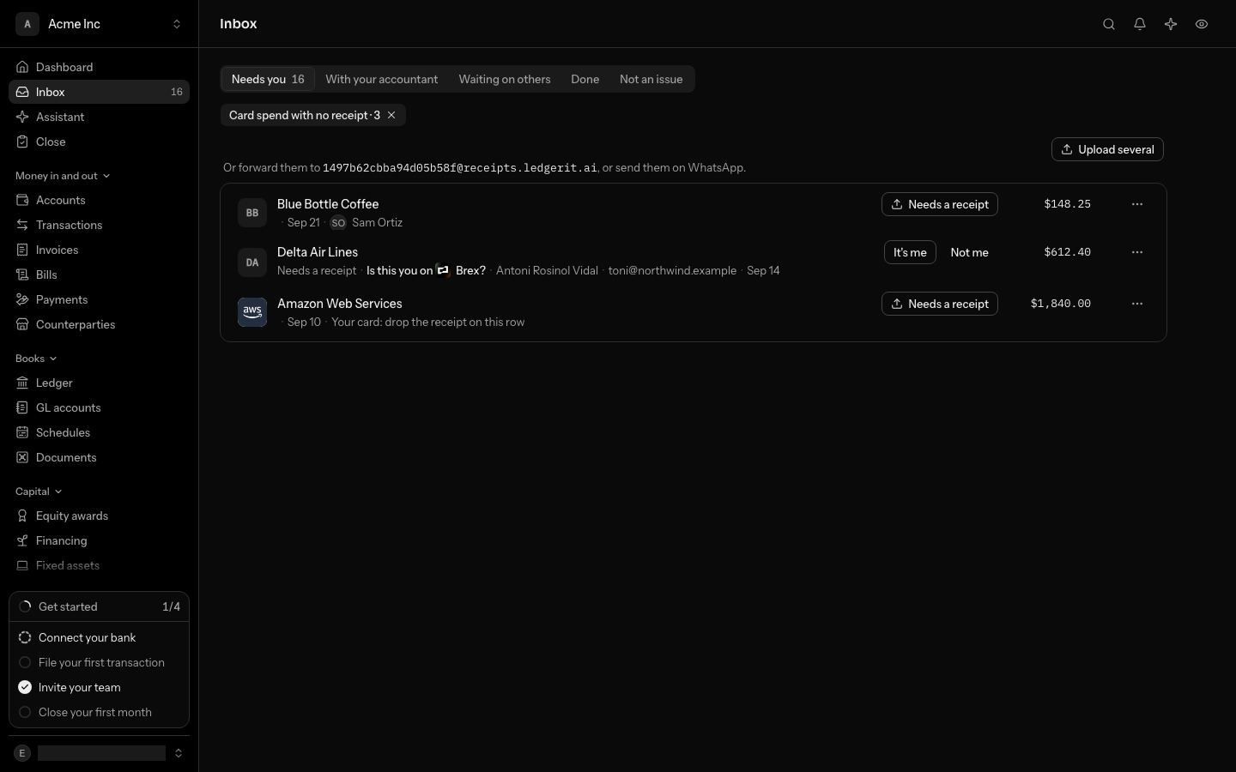
Task: Collapse the Capital section
Action: [39, 492]
